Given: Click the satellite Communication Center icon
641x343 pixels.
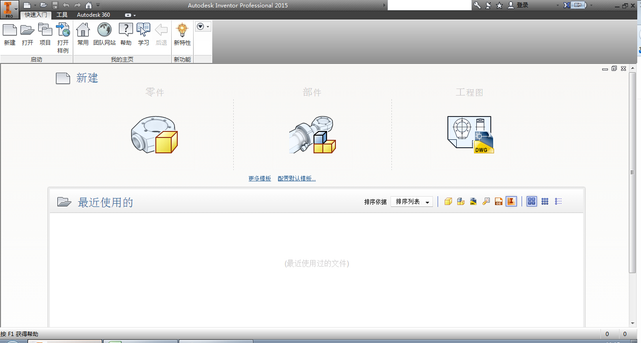Looking at the screenshot, I should pyautogui.click(x=488, y=5).
